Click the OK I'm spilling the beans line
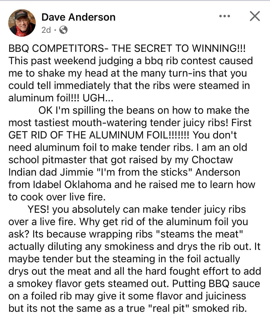Screen dimensions: 270x315 (144, 110)
